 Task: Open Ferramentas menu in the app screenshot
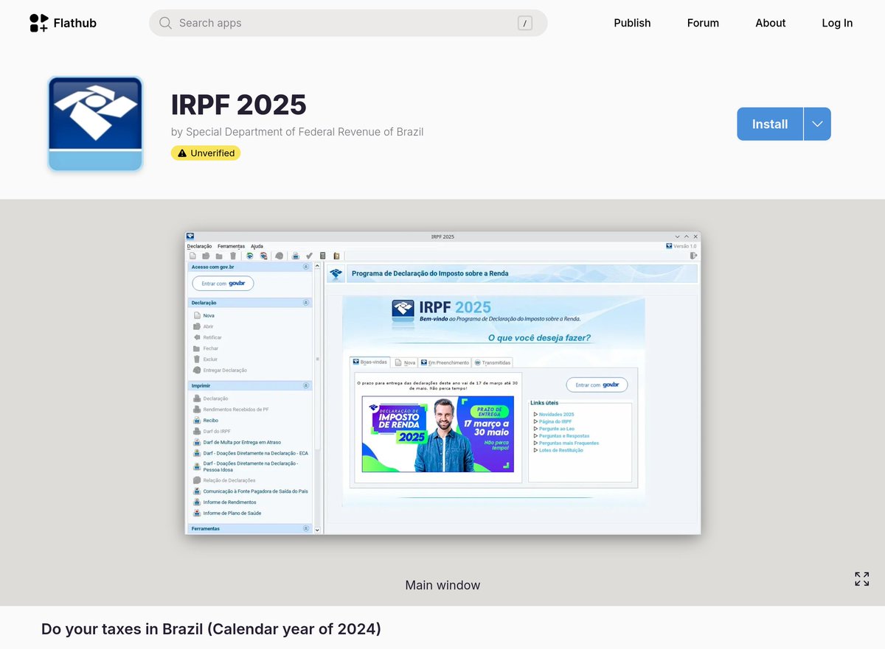click(x=231, y=246)
